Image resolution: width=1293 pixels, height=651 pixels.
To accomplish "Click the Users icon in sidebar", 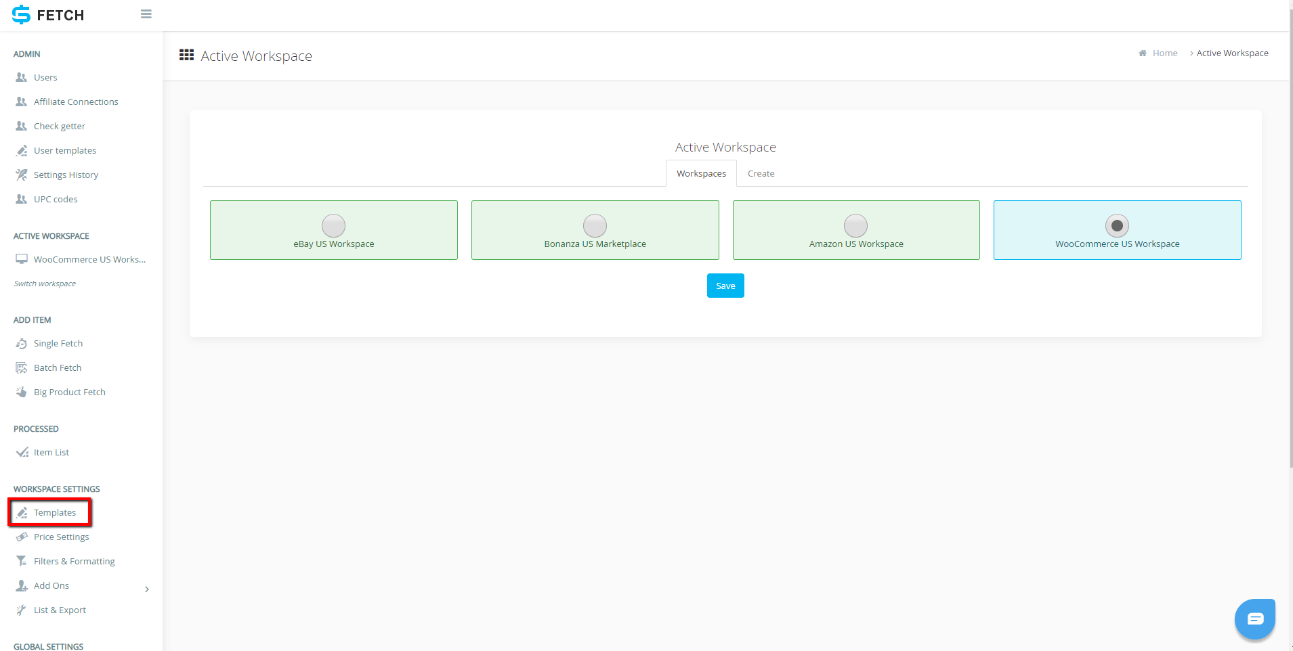I will 22,77.
